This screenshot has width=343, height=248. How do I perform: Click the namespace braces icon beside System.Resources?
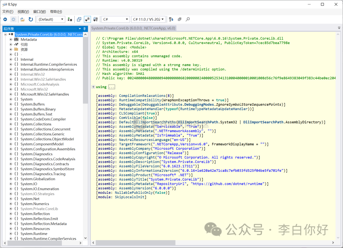(x=16, y=229)
